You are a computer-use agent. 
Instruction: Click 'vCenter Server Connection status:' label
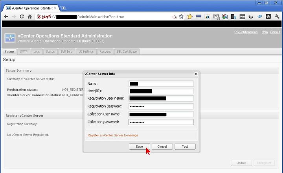[34, 95]
